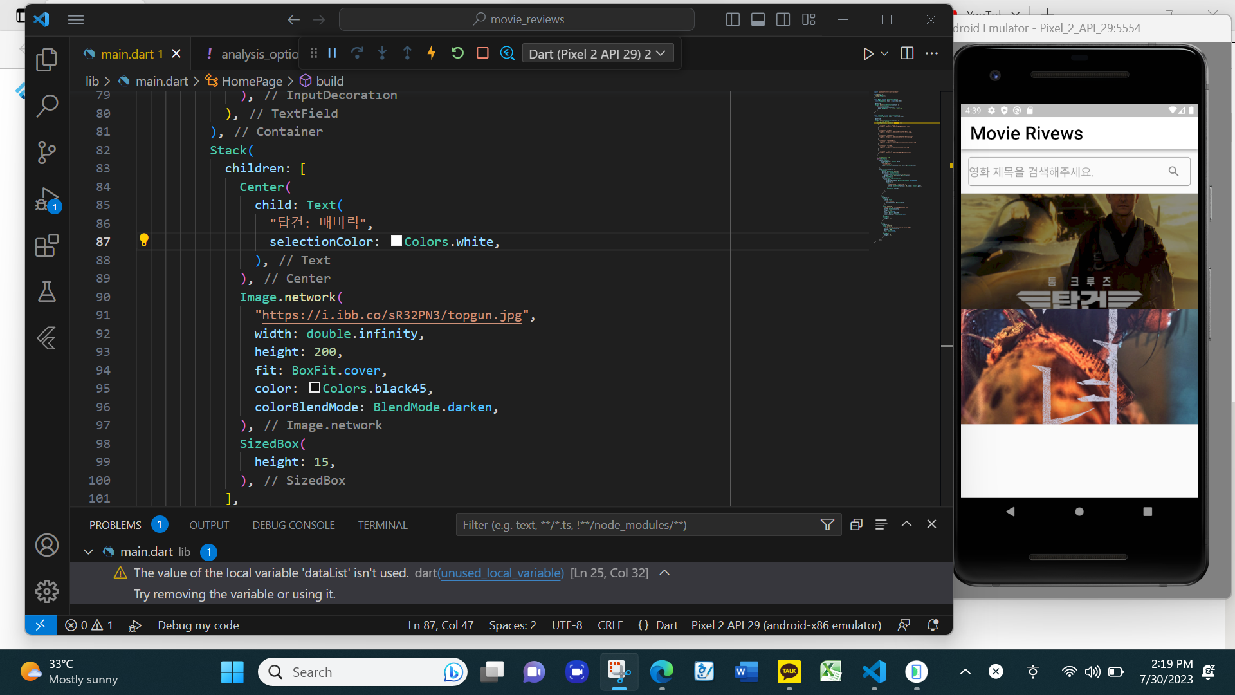Open the customize layout options
1235x695 pixels.
click(x=809, y=19)
